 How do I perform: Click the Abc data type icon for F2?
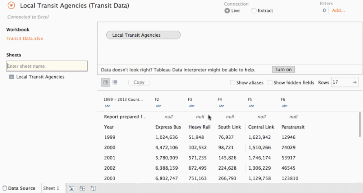pos(158,106)
